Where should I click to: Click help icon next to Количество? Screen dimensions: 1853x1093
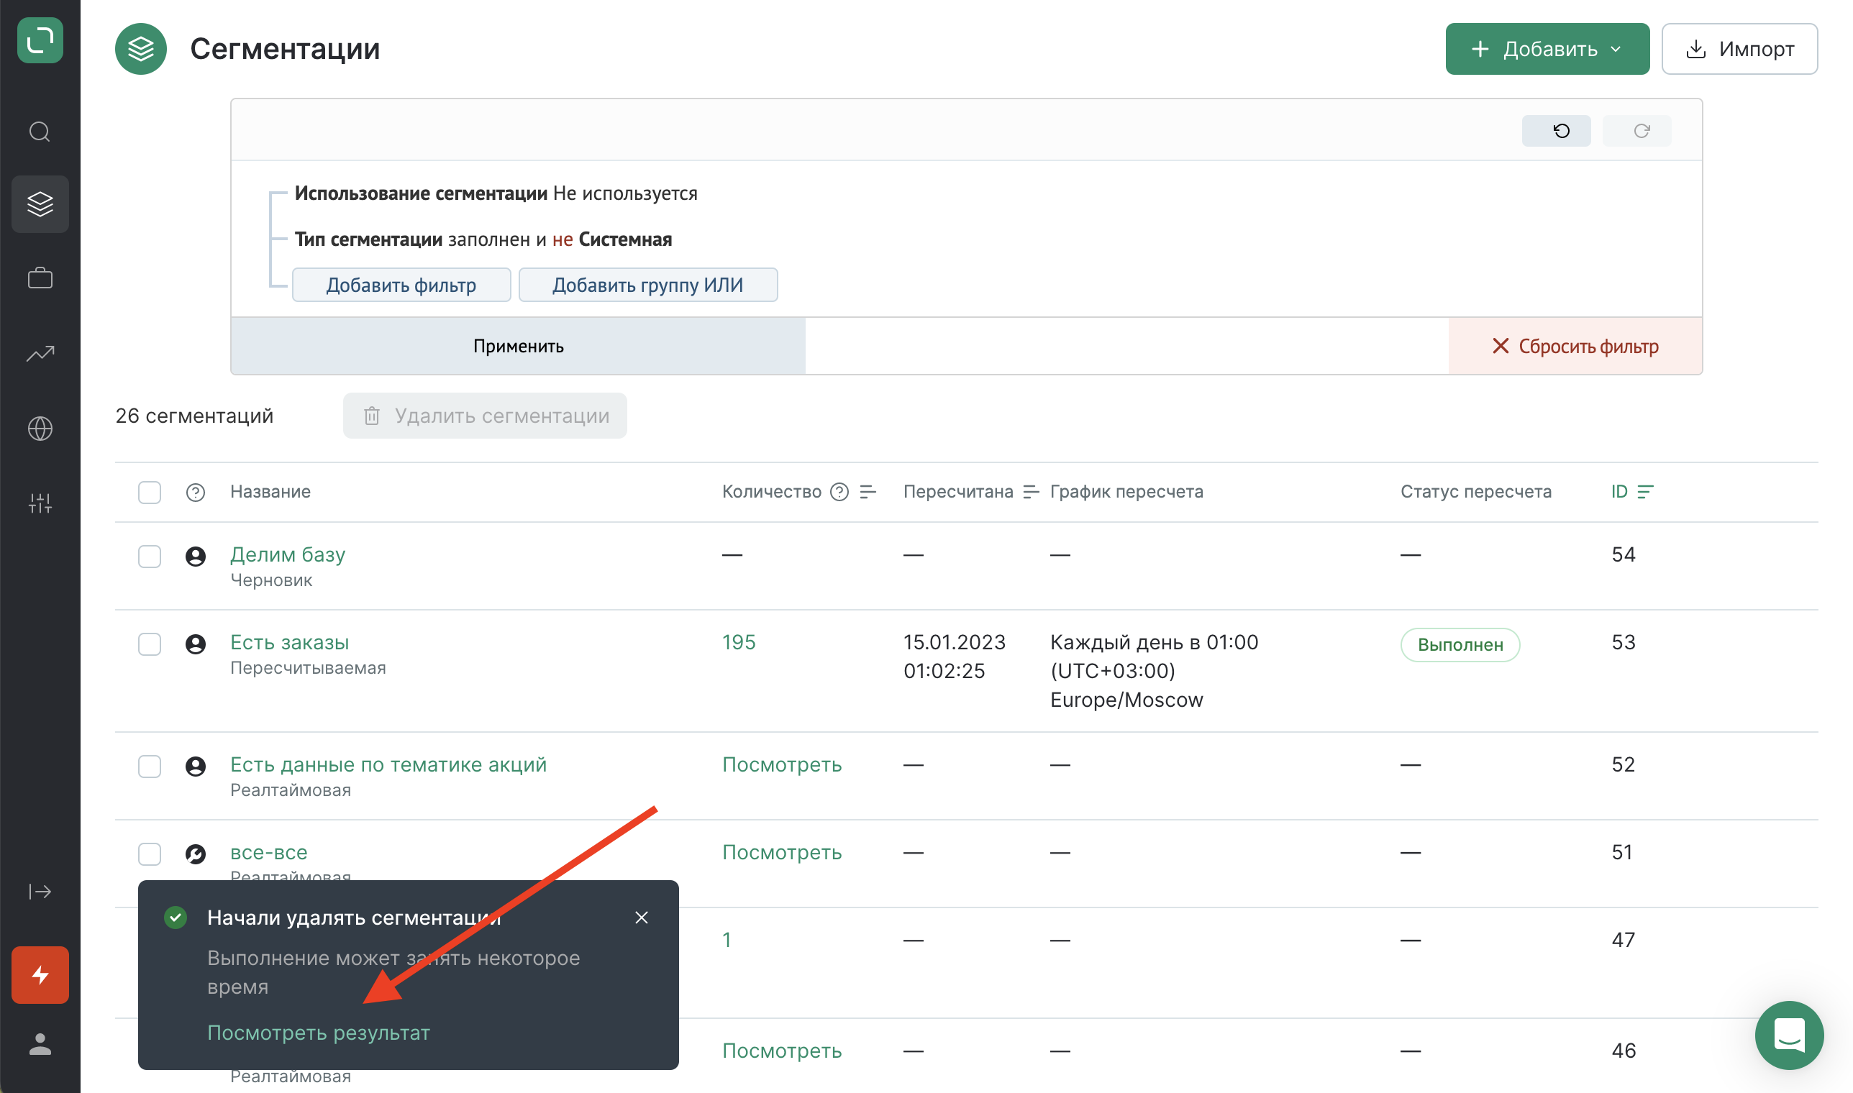(839, 491)
